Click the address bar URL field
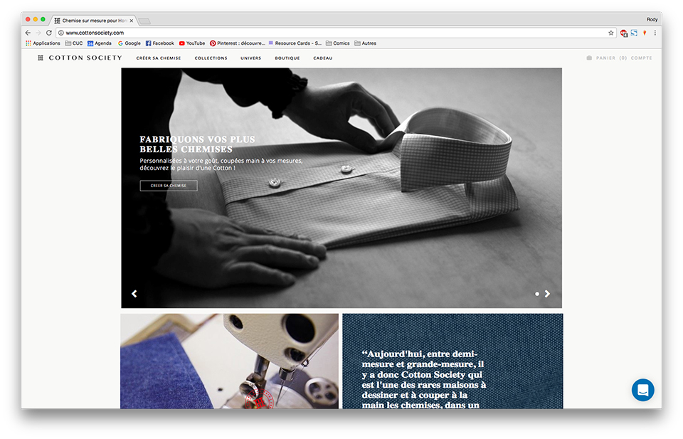 (x=335, y=33)
